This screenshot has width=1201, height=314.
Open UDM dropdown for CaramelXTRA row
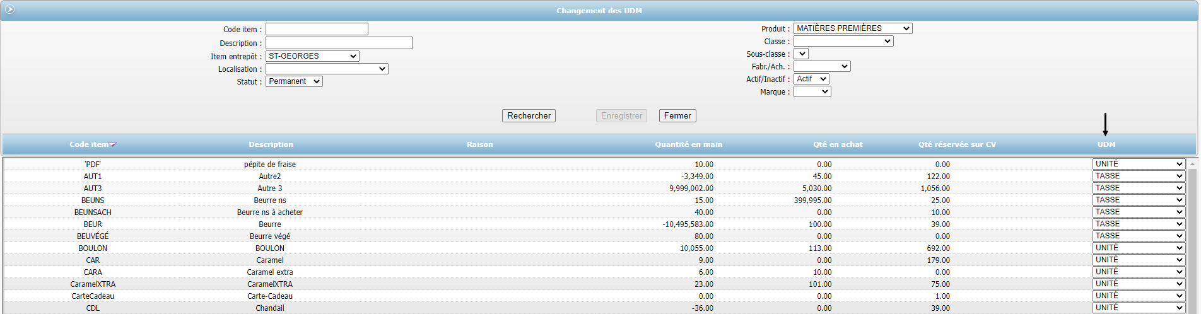click(1139, 284)
